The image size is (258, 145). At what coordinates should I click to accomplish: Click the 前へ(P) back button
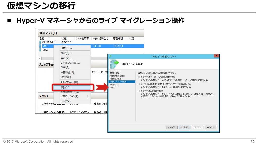[172, 127]
